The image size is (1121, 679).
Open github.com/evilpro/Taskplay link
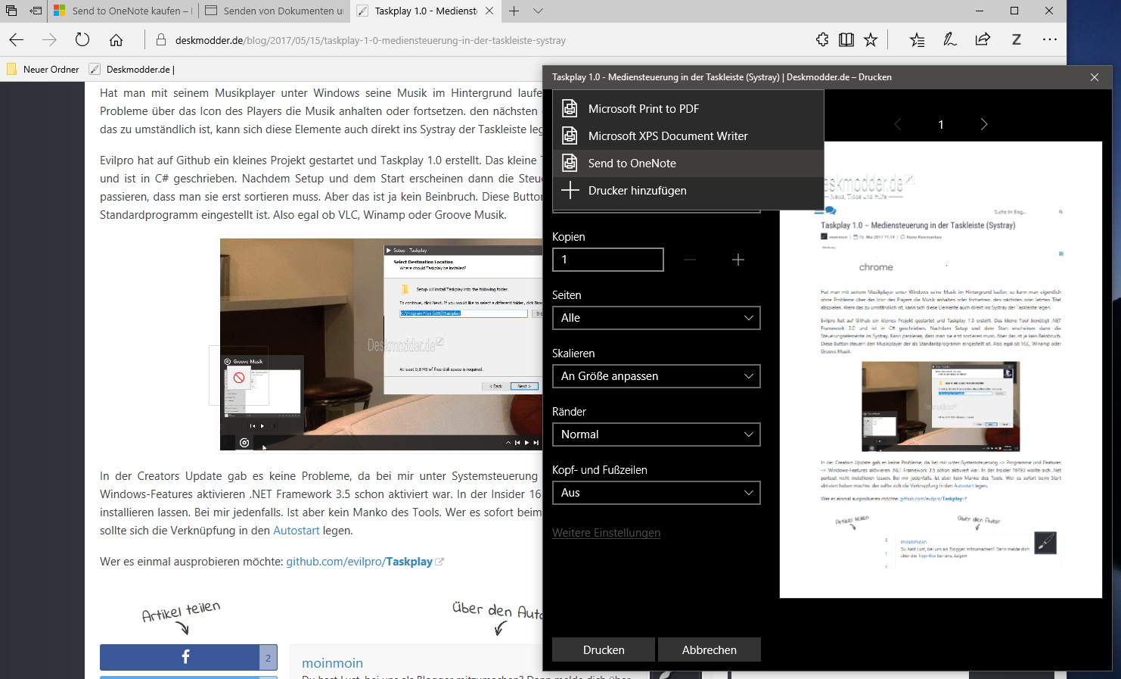point(359,562)
